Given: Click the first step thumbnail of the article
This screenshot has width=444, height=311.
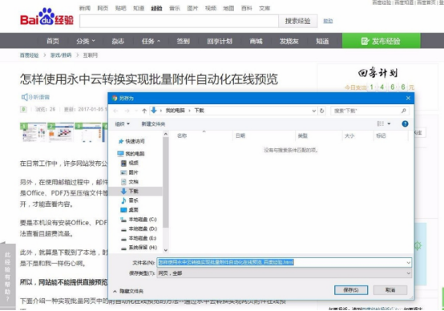Looking at the screenshot, I should [x=33, y=132].
